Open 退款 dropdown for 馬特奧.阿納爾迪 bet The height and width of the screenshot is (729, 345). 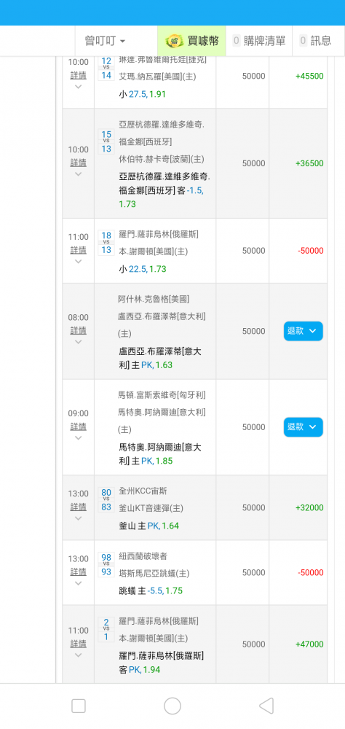[304, 426]
